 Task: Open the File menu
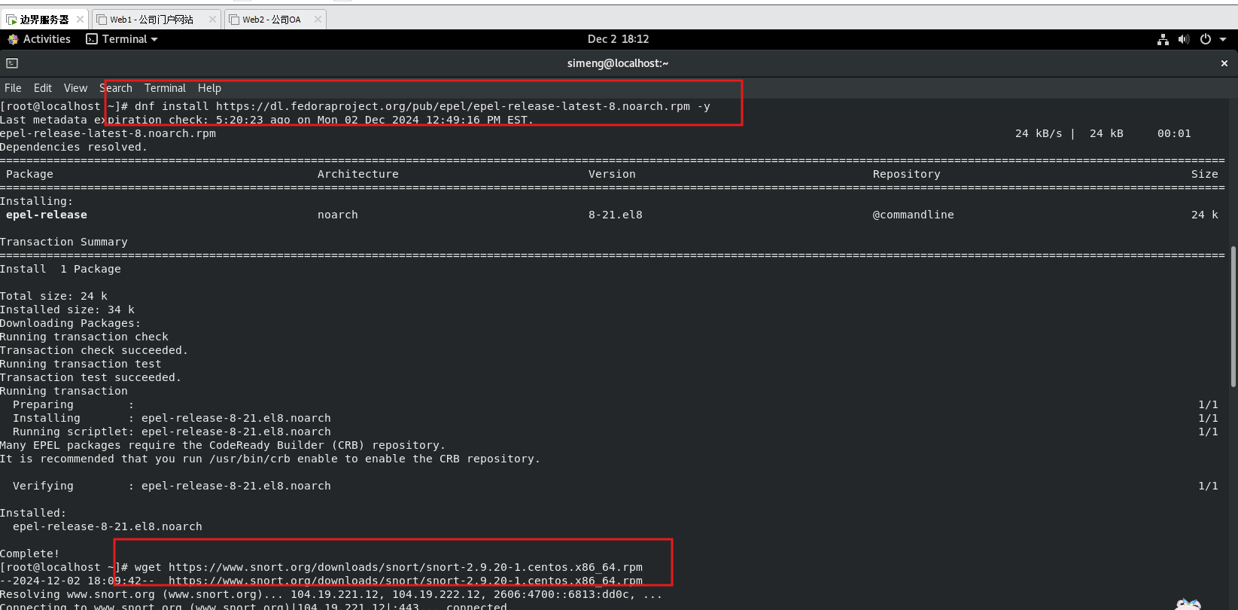(x=13, y=88)
